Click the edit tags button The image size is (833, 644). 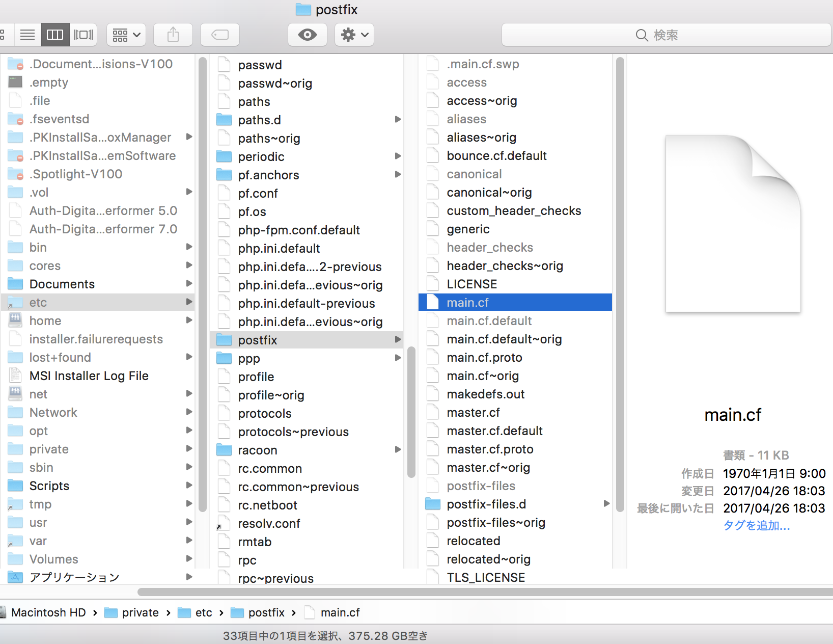(x=220, y=35)
